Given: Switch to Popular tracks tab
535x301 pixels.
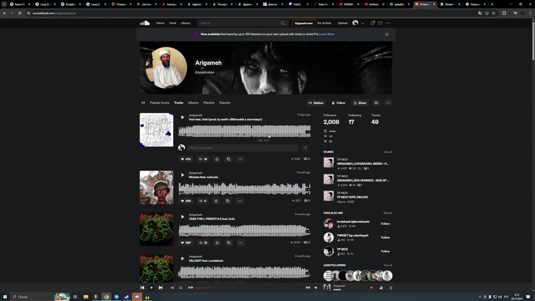Looking at the screenshot, I should (x=160, y=103).
